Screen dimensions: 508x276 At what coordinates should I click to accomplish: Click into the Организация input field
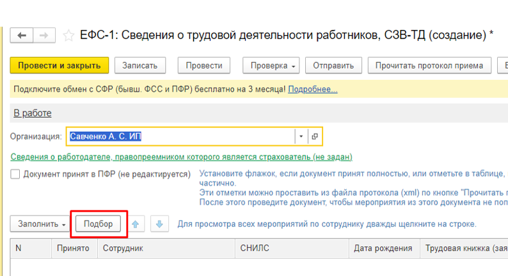click(x=181, y=136)
